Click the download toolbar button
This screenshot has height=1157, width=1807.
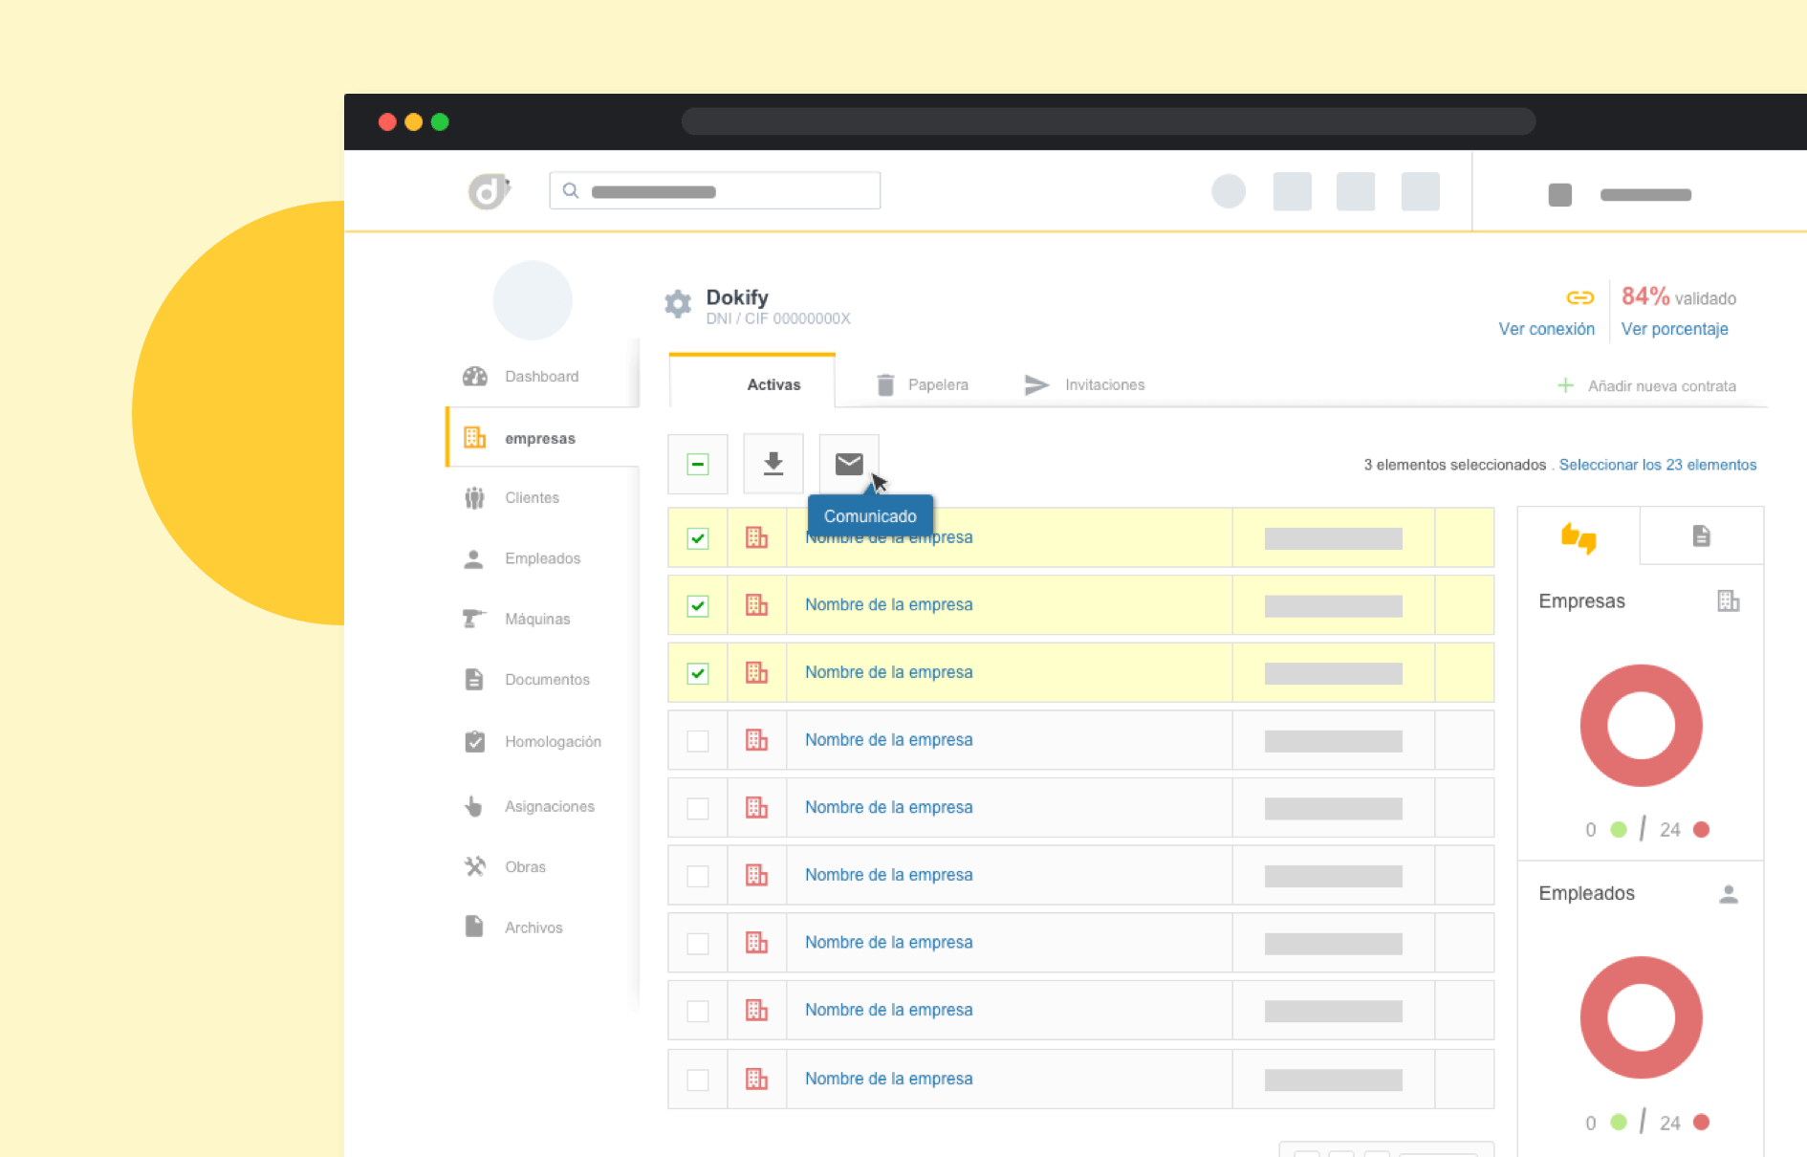773,465
